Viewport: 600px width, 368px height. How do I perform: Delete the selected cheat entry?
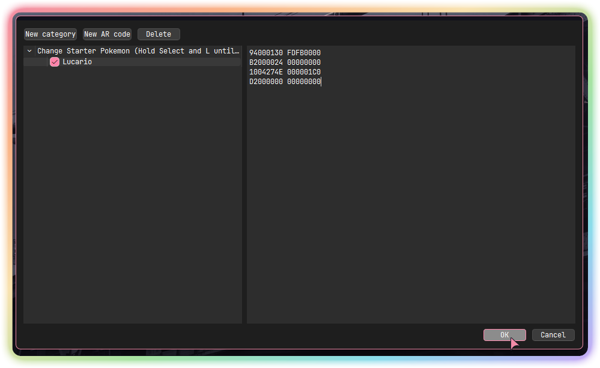[x=159, y=34]
